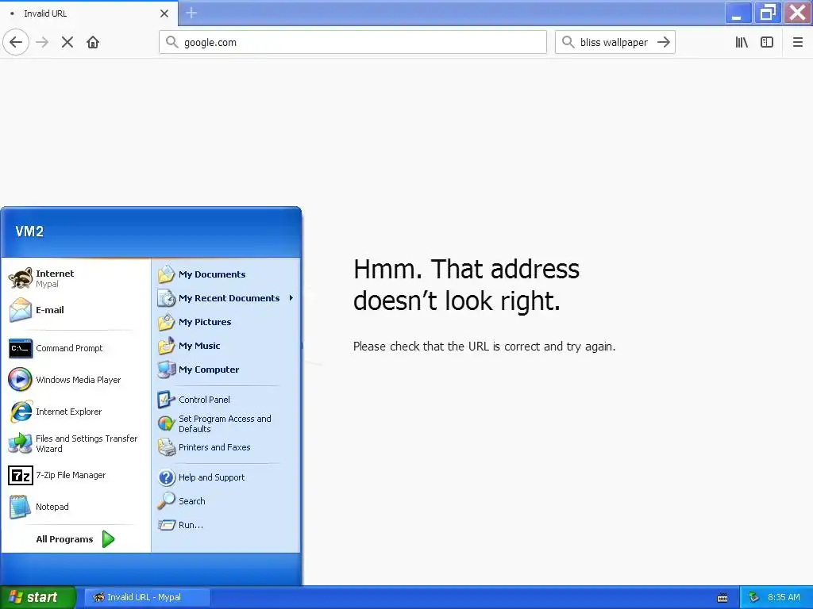This screenshot has width=813, height=609.
Task: Click the network tray icon
Action: coord(754,597)
